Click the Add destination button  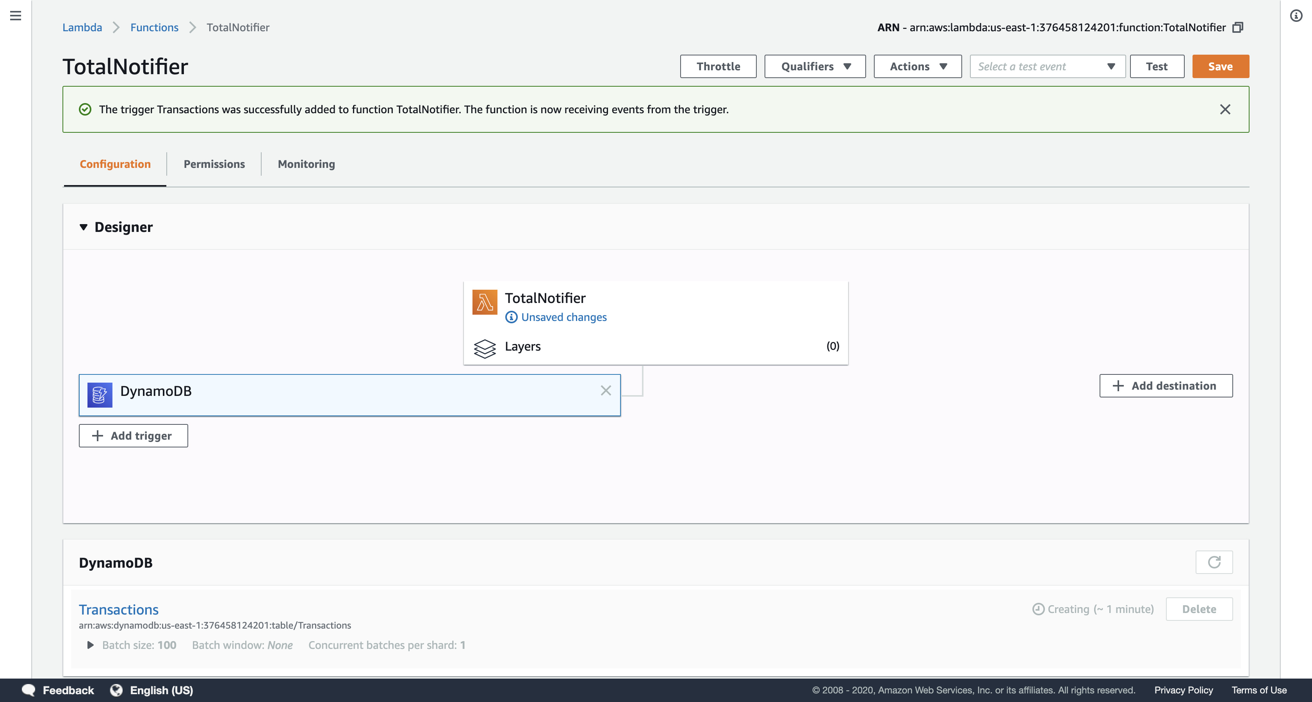tap(1165, 386)
